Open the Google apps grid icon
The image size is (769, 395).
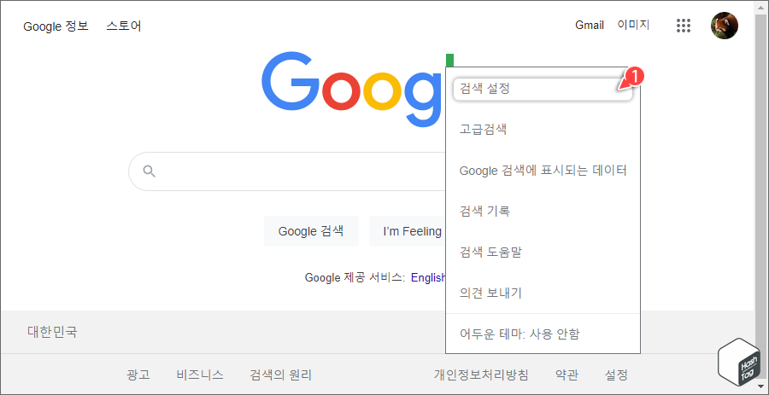(684, 26)
